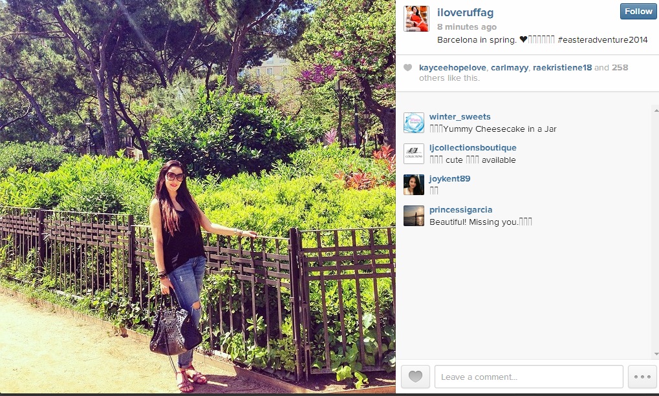Open winter_sweets username link

click(x=460, y=117)
